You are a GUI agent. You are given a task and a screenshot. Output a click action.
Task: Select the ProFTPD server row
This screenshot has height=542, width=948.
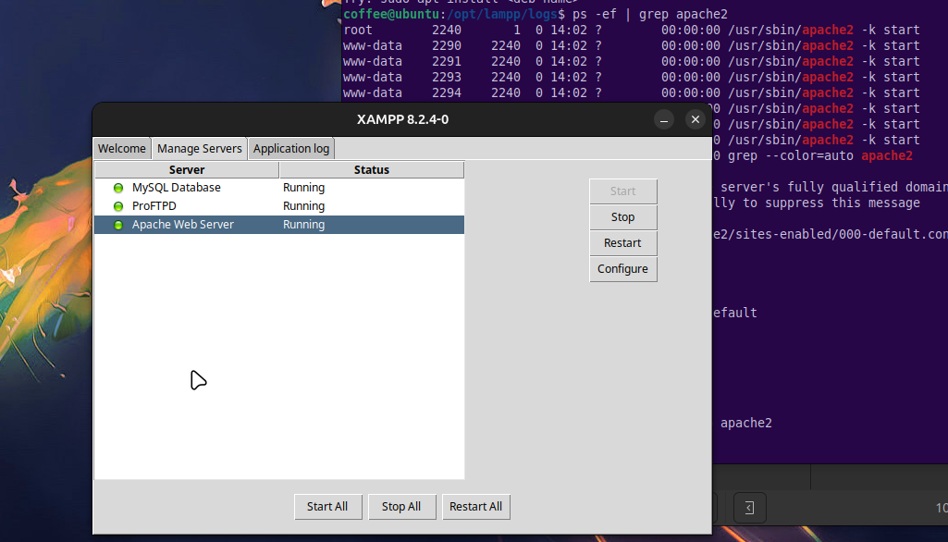tap(154, 206)
